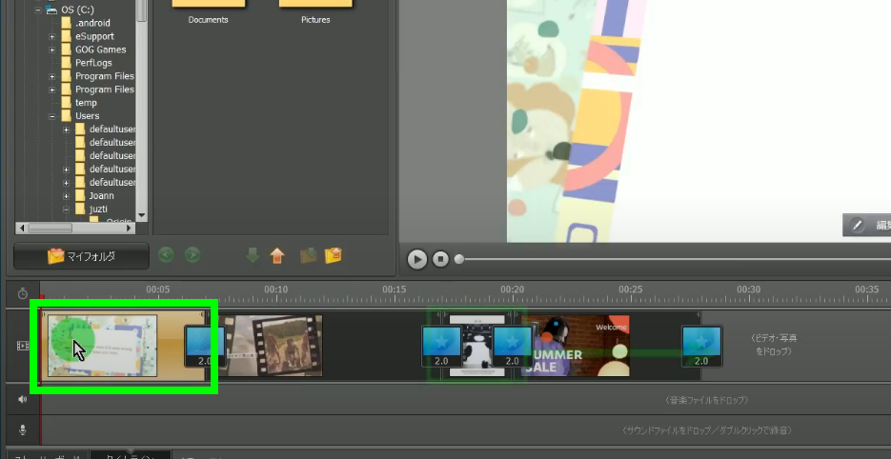Click the audio track speaker icon

point(23,399)
